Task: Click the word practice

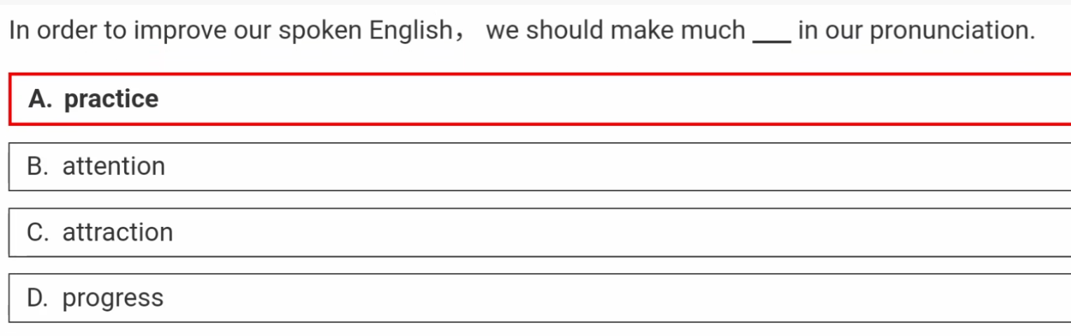Action: pyautogui.click(x=111, y=99)
